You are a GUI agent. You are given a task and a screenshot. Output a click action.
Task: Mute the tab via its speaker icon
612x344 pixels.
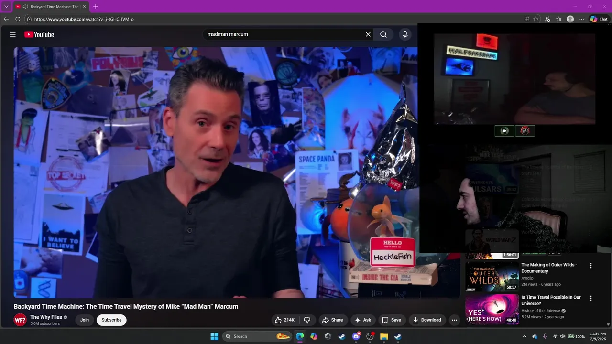coord(25,7)
